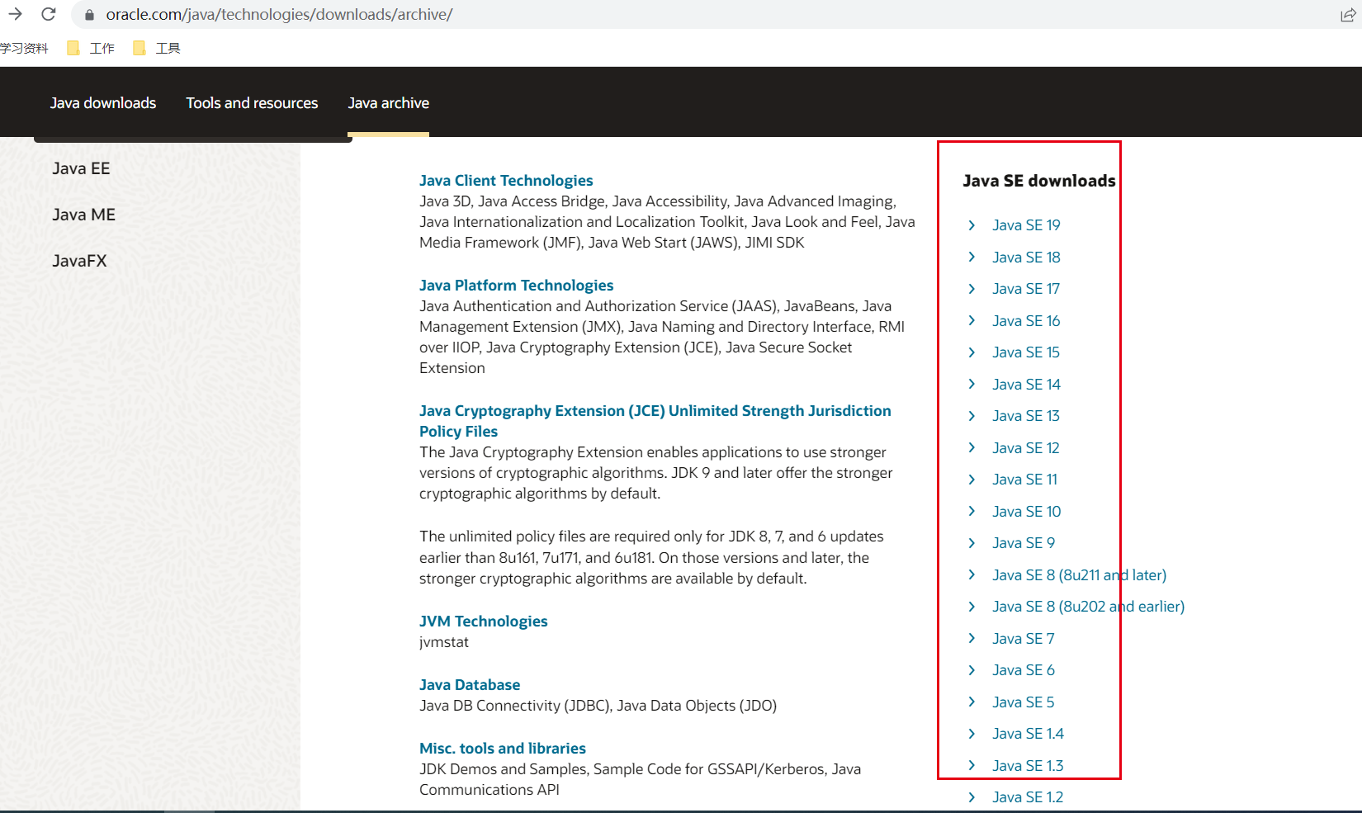Click chevron beside Java SE 18
Viewport: 1362px width, 813px height.
[x=972, y=258]
